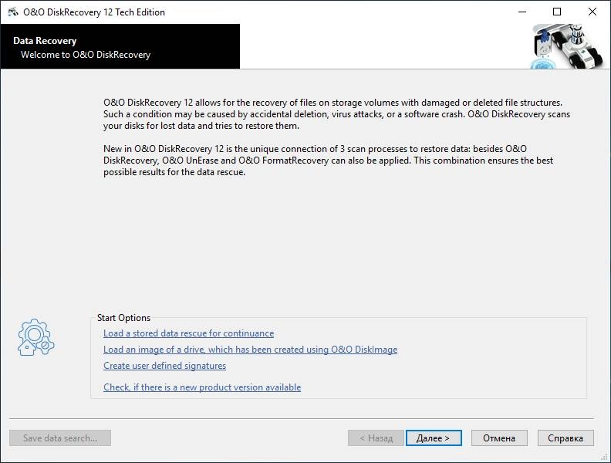Viewport: 611px width, 463px height.
Task: Open 'Load a stored data rescue for continuance'
Action: click(x=188, y=333)
